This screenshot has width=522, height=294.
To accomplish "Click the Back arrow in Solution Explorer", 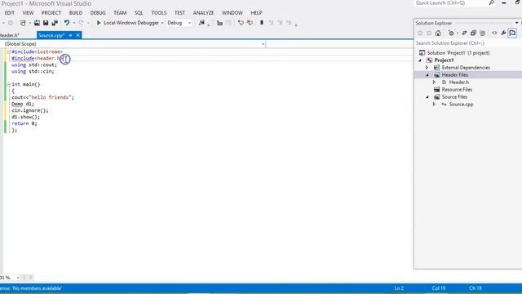I will 420,33.
